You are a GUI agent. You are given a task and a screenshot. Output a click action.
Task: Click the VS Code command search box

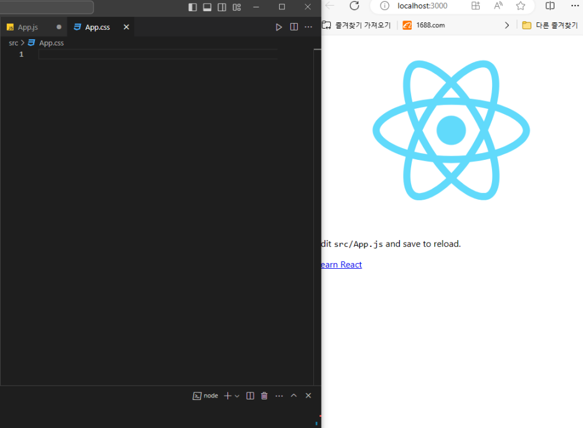(x=47, y=7)
